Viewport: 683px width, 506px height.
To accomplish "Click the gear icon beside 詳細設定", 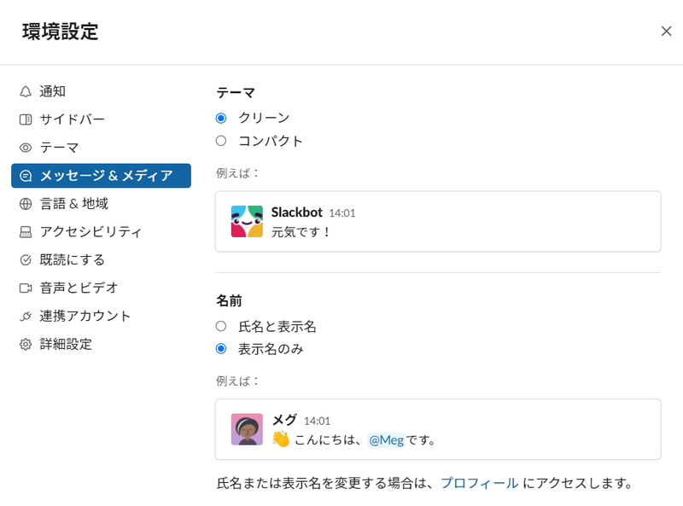I will 26,345.
